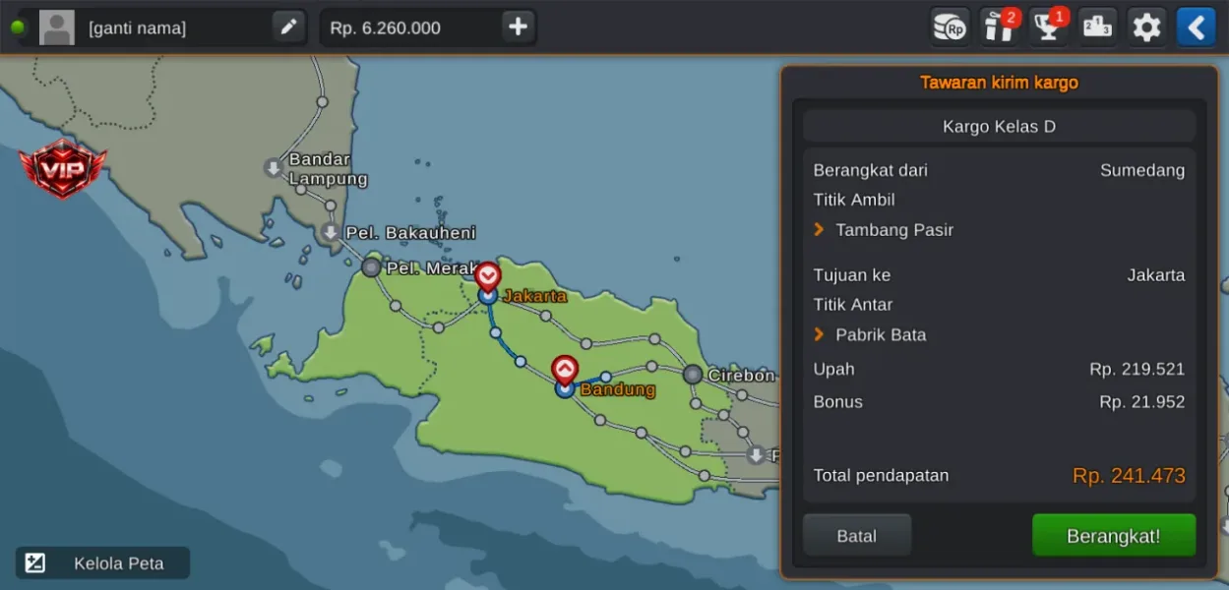The height and width of the screenshot is (590, 1229).
Task: Click the Berangkat dari label
Action: click(x=871, y=170)
